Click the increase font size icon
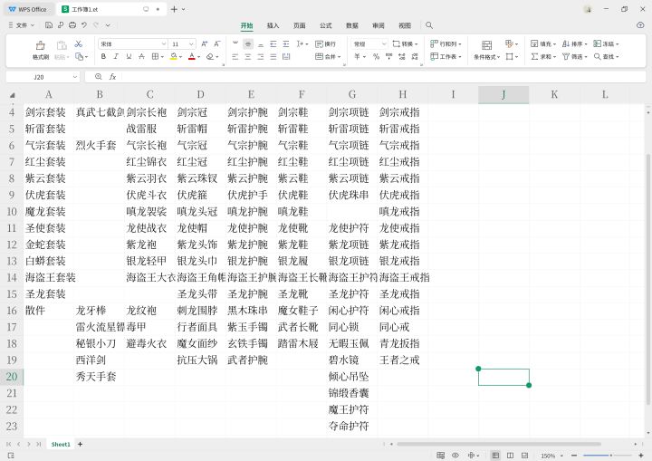This screenshot has height=461, width=652. point(204,43)
